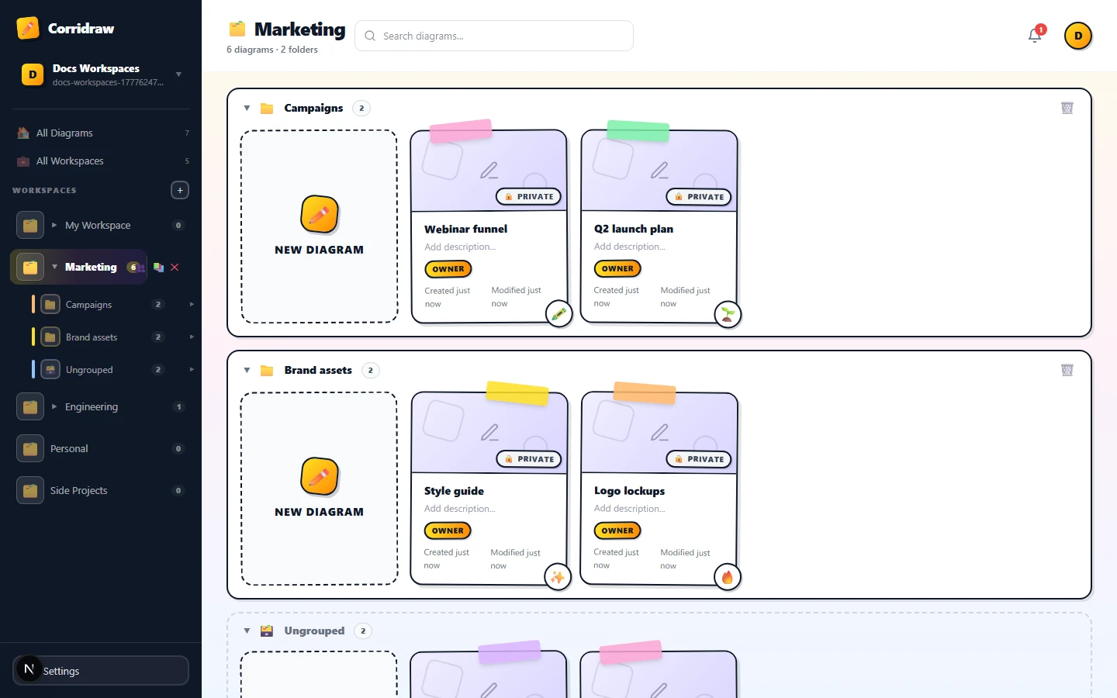Expand Ungrouped arrow in sidebar

coord(192,369)
